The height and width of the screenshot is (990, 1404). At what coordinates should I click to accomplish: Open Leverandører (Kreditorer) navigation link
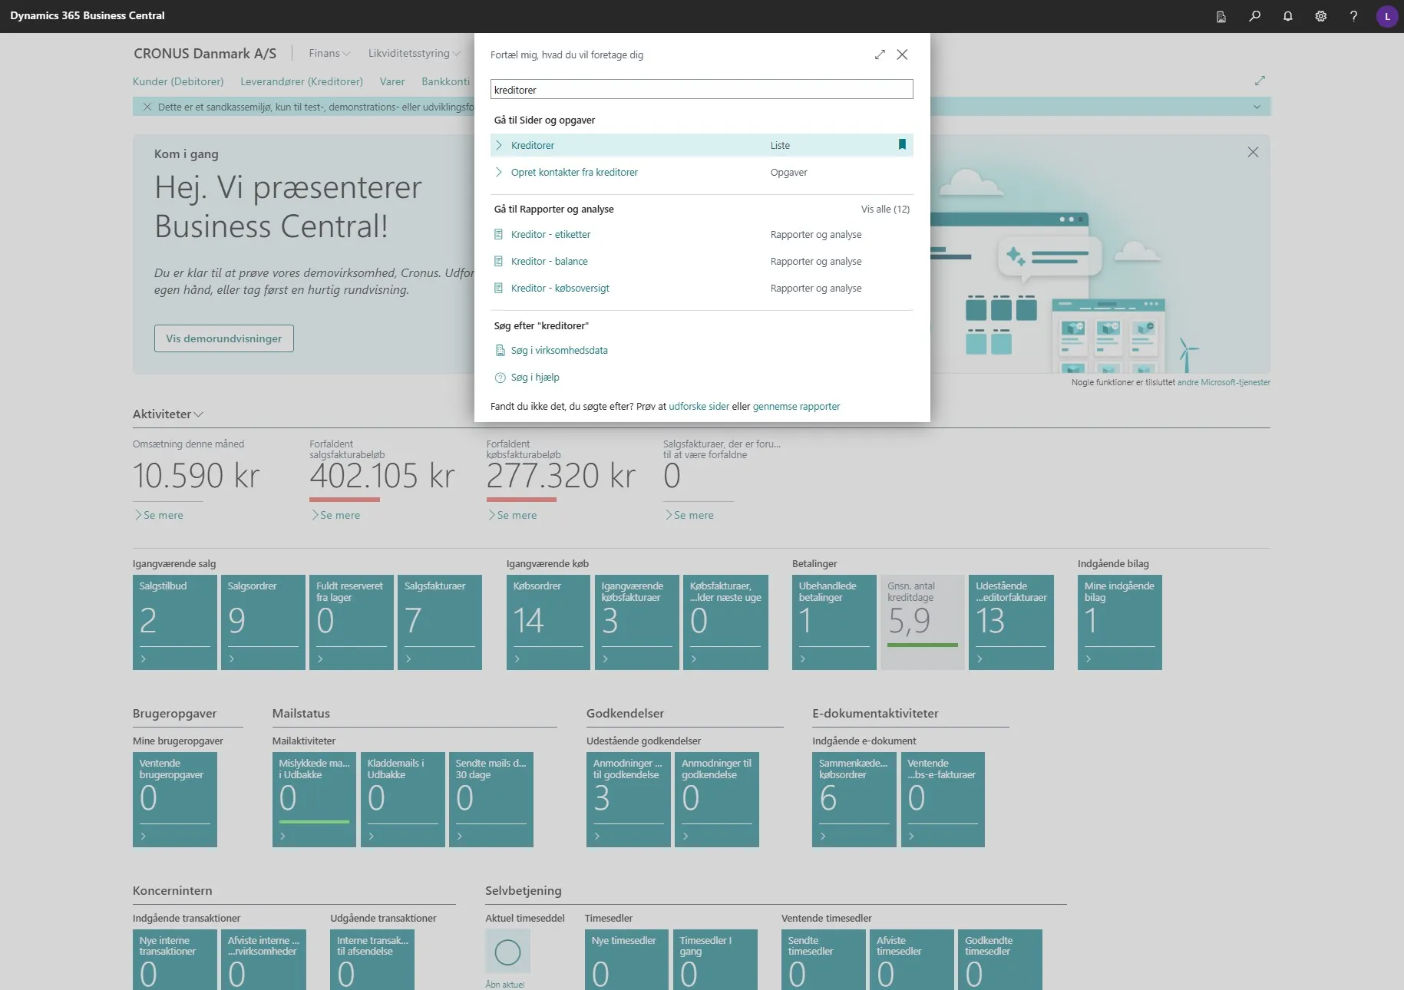(x=302, y=81)
